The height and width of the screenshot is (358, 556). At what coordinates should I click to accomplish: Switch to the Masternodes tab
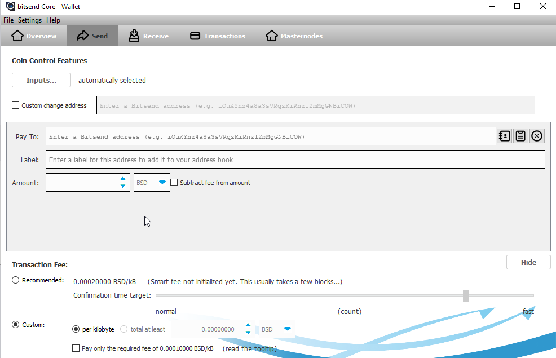pos(294,36)
